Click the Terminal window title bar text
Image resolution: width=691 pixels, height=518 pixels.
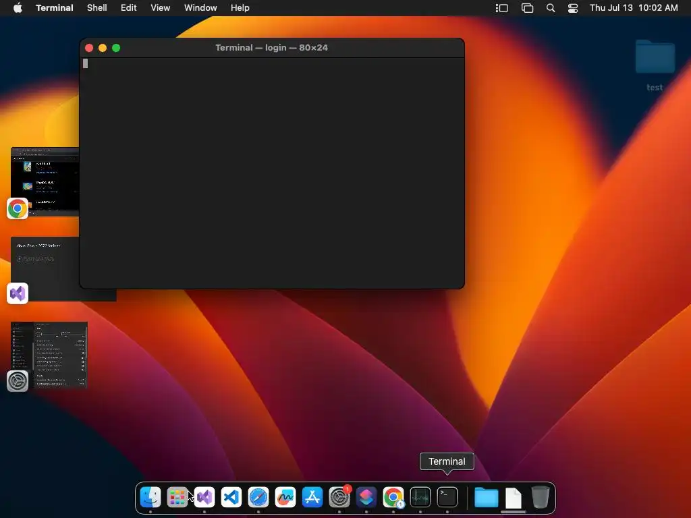pos(271,48)
